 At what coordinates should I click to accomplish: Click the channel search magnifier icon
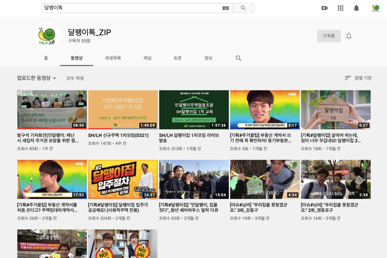(238, 59)
